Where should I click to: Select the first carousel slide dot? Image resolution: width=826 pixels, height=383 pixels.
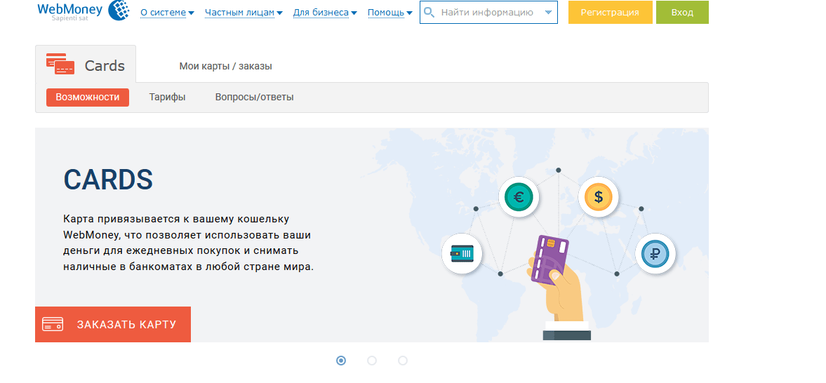click(341, 361)
